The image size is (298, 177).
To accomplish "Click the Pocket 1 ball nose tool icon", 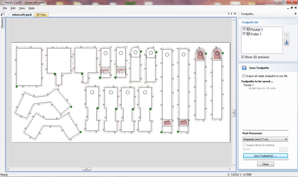I will [x=248, y=29].
